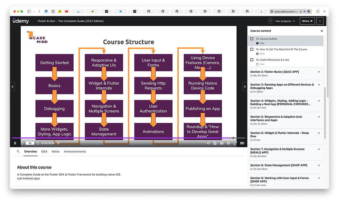Image resolution: width=339 pixels, height=202 pixels.
Task: Toggle expanded theater view
Action: click(242, 143)
